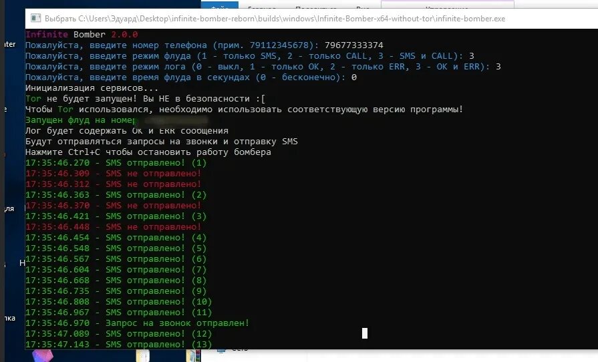Click log entry 17:35:46.668 SMS отправлено (8)
This screenshot has height=362, width=598.
116,280
